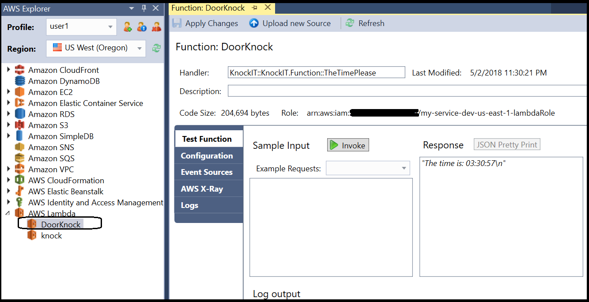Screen dimensions: 589x302
Task: Click into the Handler text field
Action: coord(316,73)
